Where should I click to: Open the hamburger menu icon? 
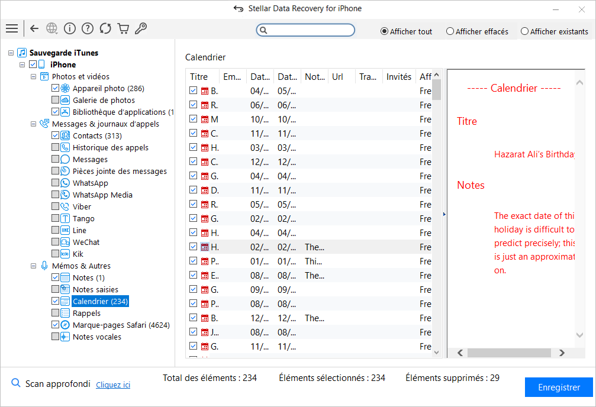12,28
